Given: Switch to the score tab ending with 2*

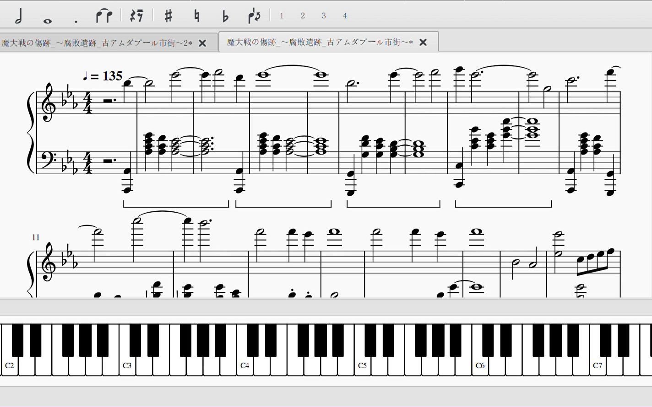Looking at the screenshot, I should pyautogui.click(x=97, y=43).
